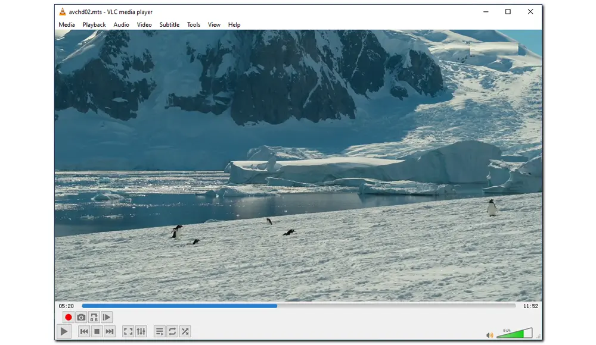The width and height of the screenshot is (596, 345).
Task: Toggle the A-B loop button
Action: coord(94,318)
